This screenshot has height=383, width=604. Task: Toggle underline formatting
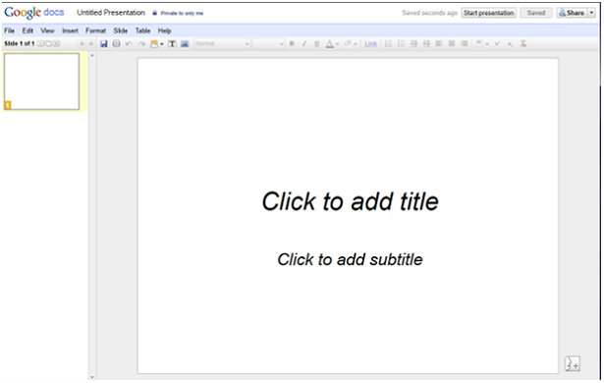[317, 44]
